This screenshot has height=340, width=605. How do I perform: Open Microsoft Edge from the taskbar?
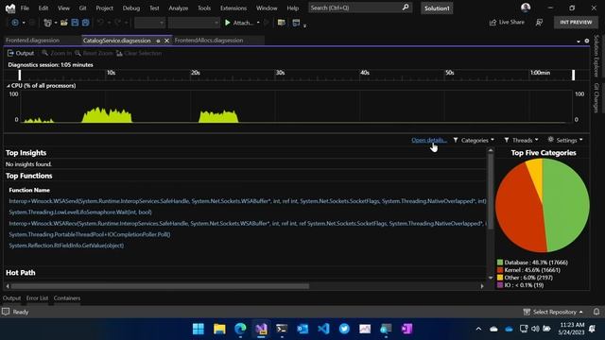[240, 329]
